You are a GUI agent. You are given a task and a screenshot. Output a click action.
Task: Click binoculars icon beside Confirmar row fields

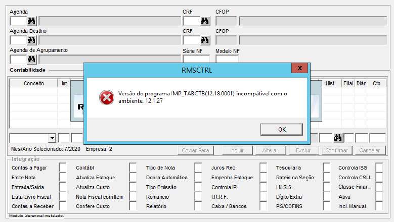click(338, 138)
